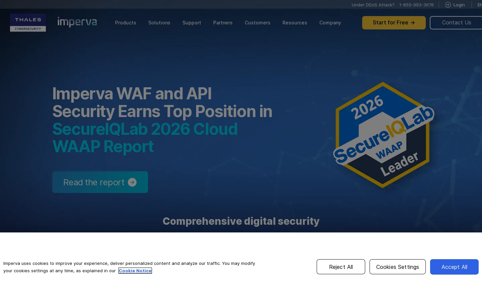The width and height of the screenshot is (482, 301).
Task: Click the SecureIQLab 2026 Cloud WAAP Report heading
Action: click(145, 138)
